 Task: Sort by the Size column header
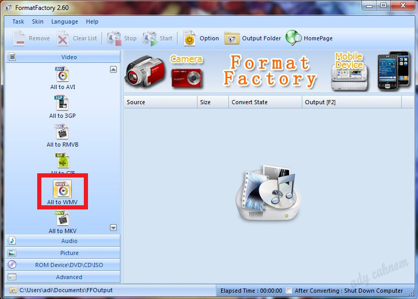pyautogui.click(x=213, y=102)
